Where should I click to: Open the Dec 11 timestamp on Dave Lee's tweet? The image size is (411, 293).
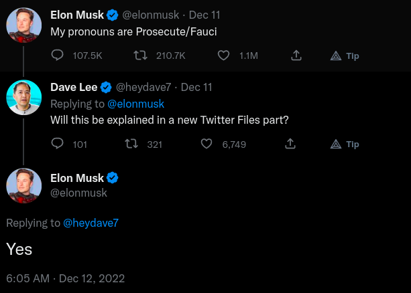click(196, 87)
